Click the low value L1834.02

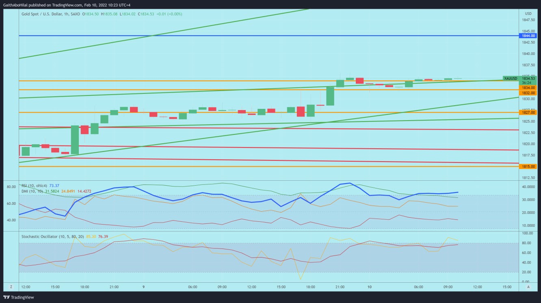(x=128, y=14)
